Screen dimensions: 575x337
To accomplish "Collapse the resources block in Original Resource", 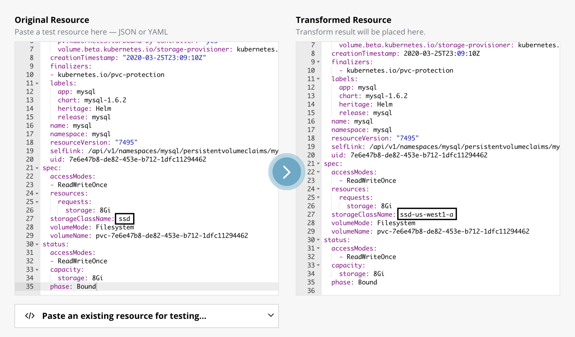I will point(37,193).
